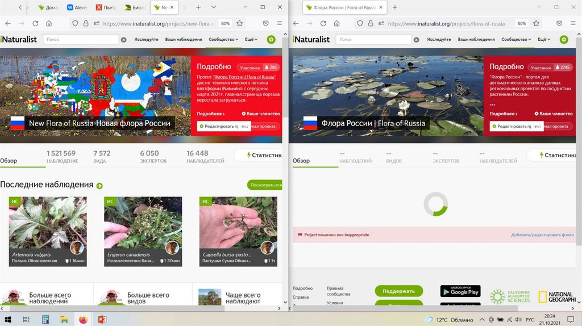Viewport: 582px width, 326px height.
Task: Open zoom level 80% in left address bar
Action: [225, 23]
